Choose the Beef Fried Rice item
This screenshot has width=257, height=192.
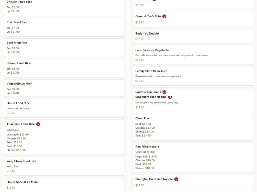[64, 47]
